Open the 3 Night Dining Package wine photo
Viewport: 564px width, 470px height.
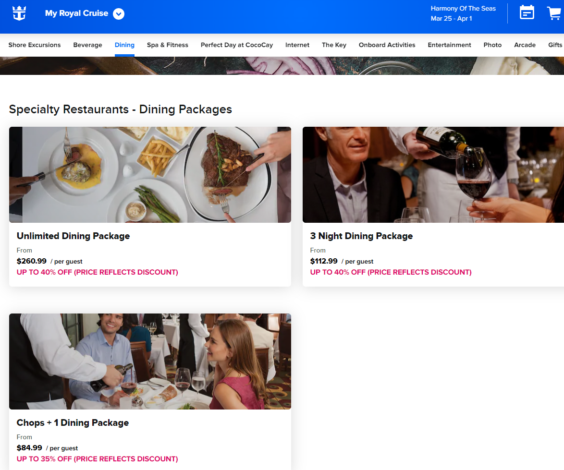[x=433, y=175]
